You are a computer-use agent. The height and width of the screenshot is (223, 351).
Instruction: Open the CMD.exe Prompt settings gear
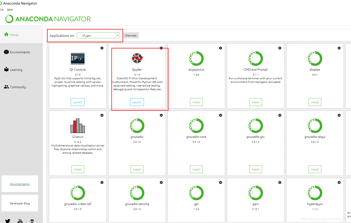pos(280,48)
